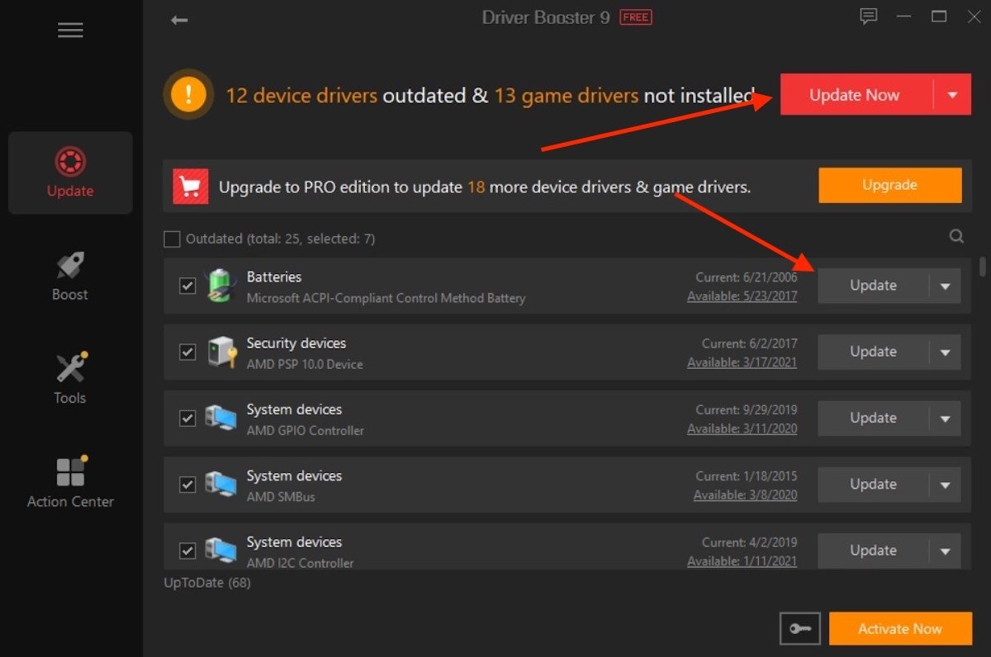Open Available: 1/11/2021 driver link

click(x=742, y=561)
